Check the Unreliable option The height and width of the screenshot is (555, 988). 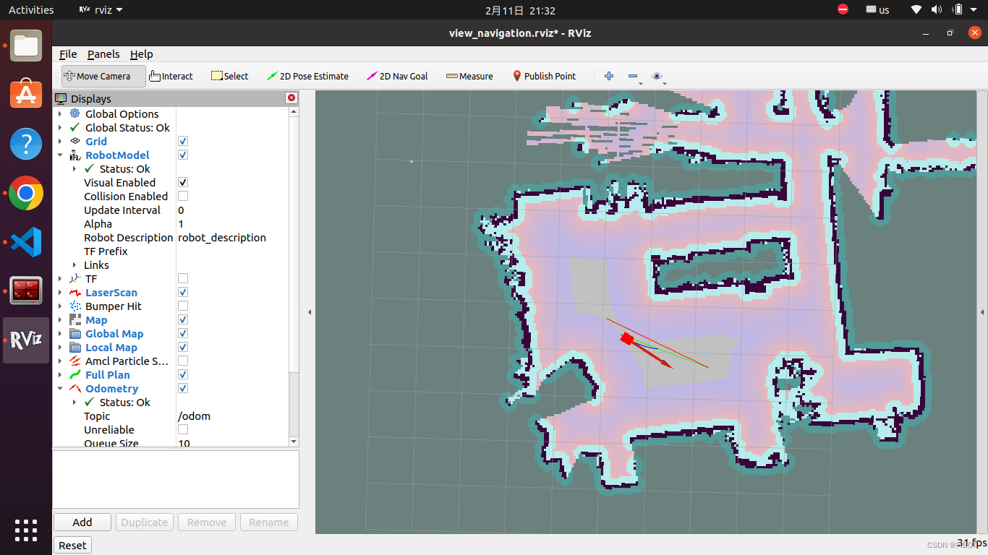pyautogui.click(x=183, y=429)
